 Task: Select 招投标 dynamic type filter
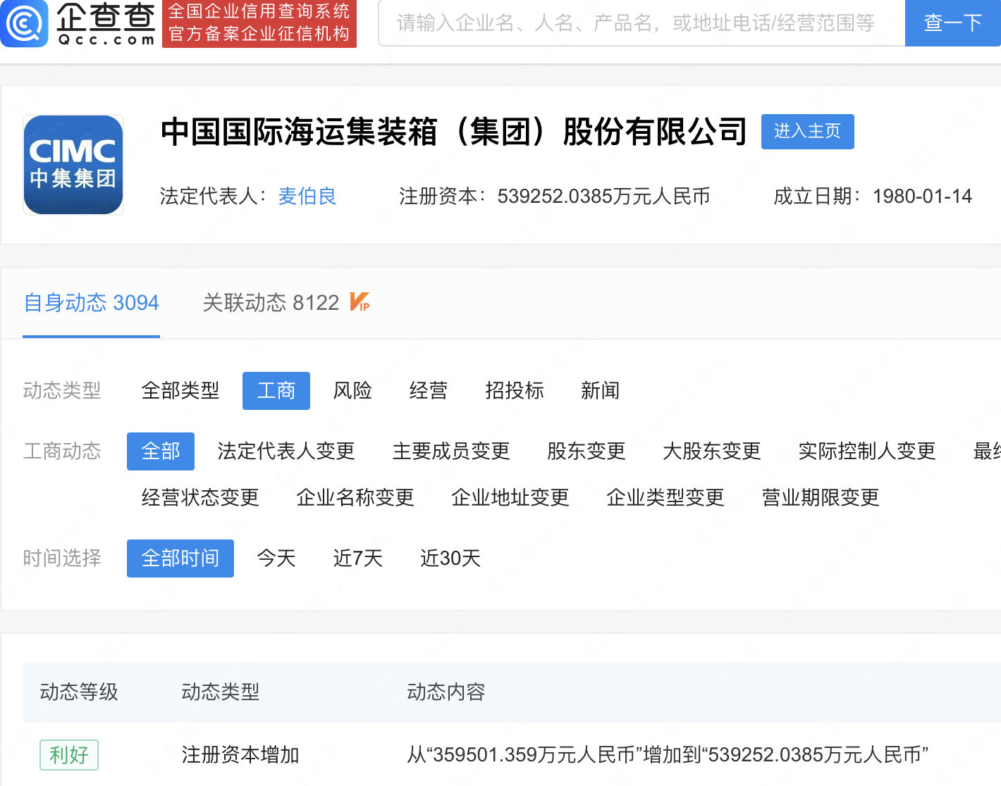point(515,391)
